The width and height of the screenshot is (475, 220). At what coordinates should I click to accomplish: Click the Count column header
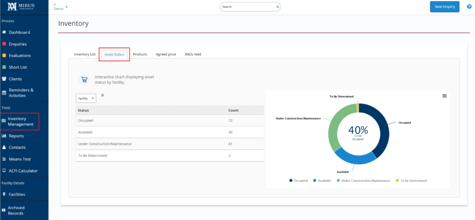point(233,110)
